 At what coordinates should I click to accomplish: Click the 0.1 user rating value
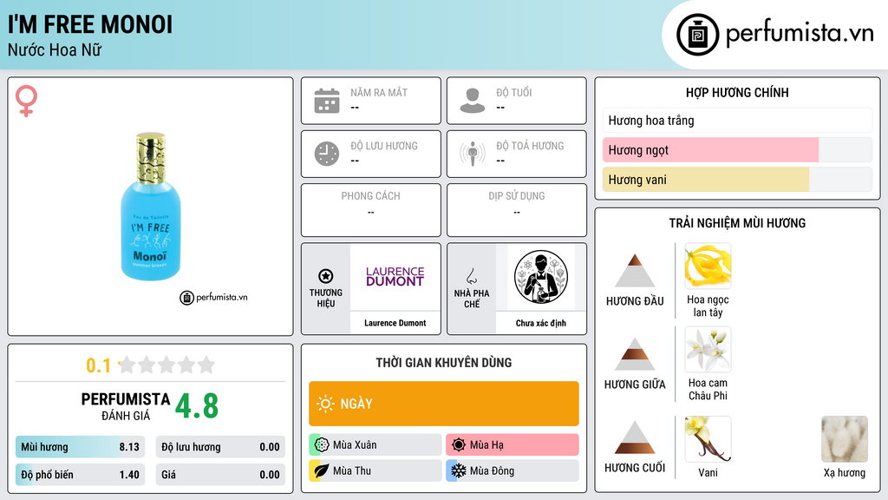[x=98, y=365]
